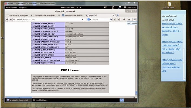Close the first Como instalar wordpress tab
The image size is (191, 108).
32,15
